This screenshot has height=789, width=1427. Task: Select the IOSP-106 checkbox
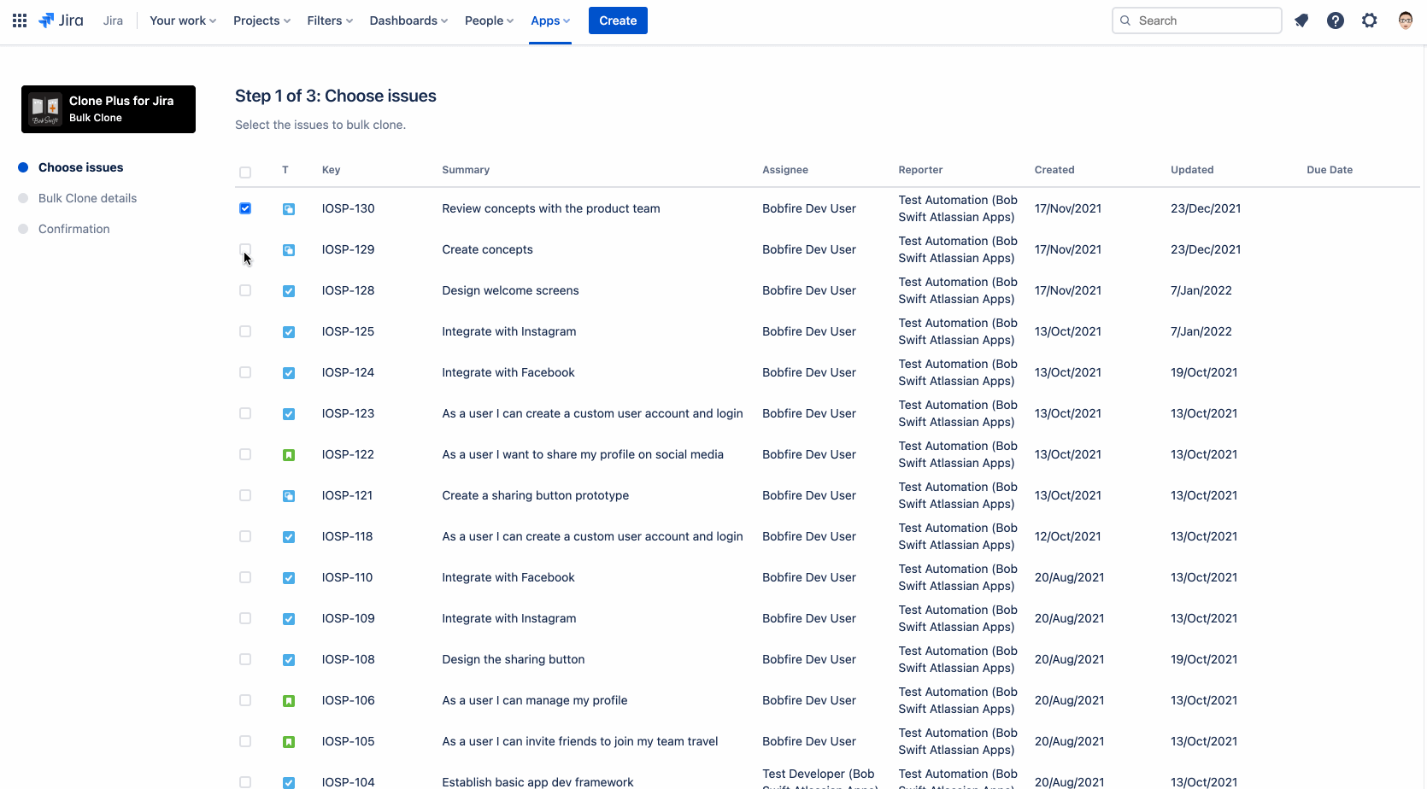pyautogui.click(x=245, y=700)
